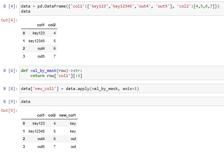Click col2 header in Out[9] table
The width and height of the screenshot is (224, 153).
[x=52, y=115]
